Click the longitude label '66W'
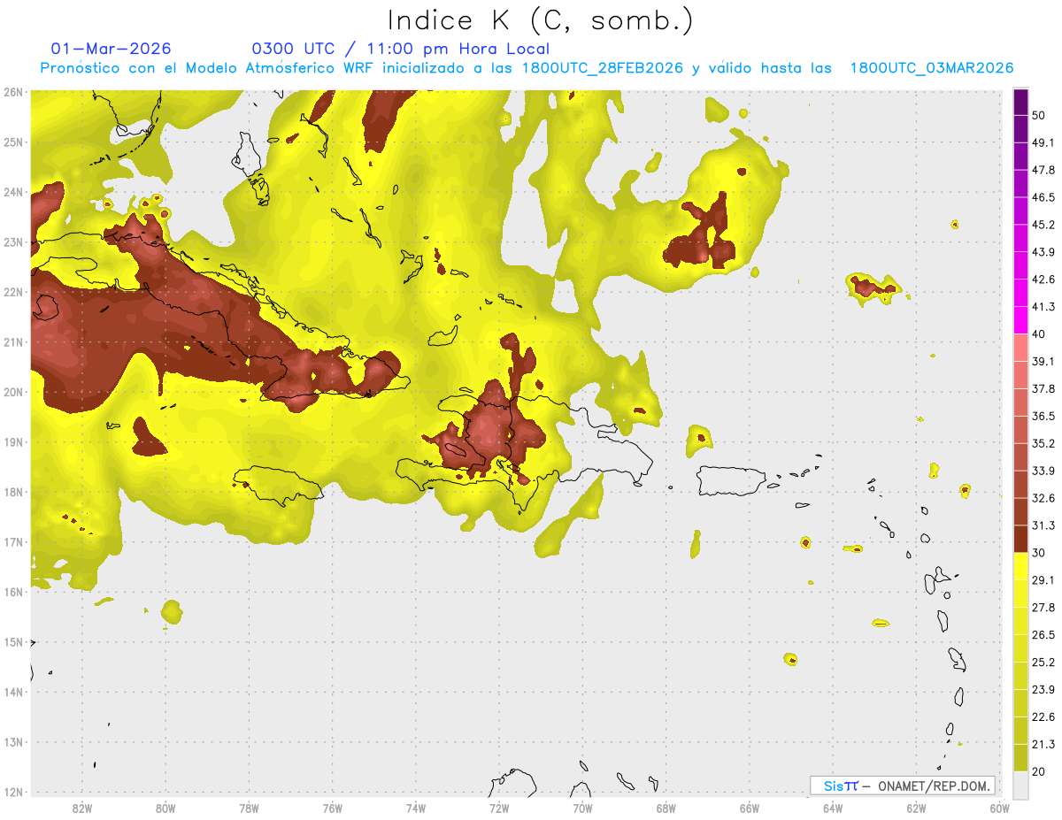 click(750, 809)
